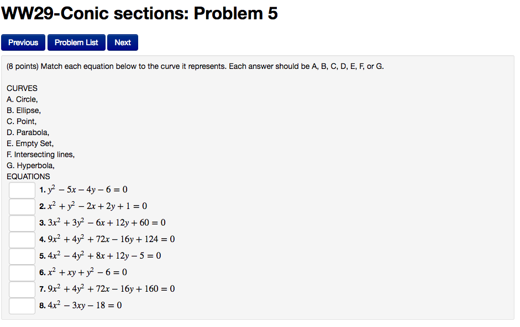
Task: Click the answer box for equation 8
Action: 22,305
